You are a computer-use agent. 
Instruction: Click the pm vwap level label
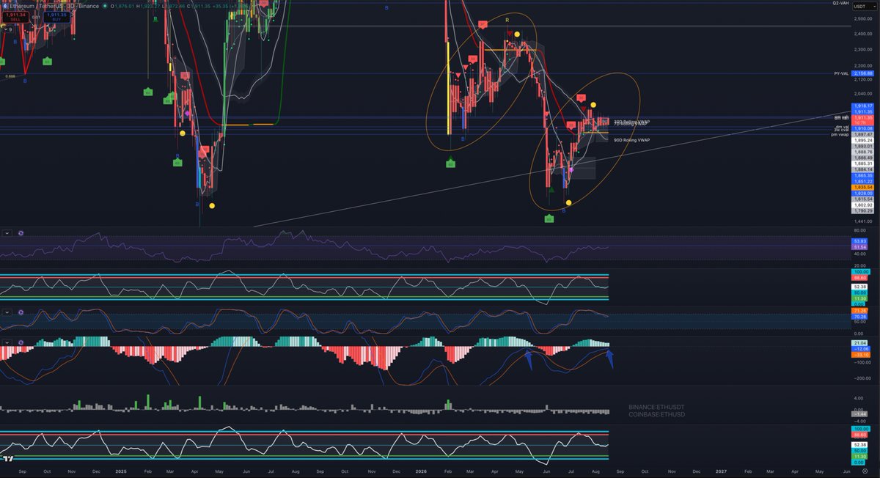click(840, 135)
